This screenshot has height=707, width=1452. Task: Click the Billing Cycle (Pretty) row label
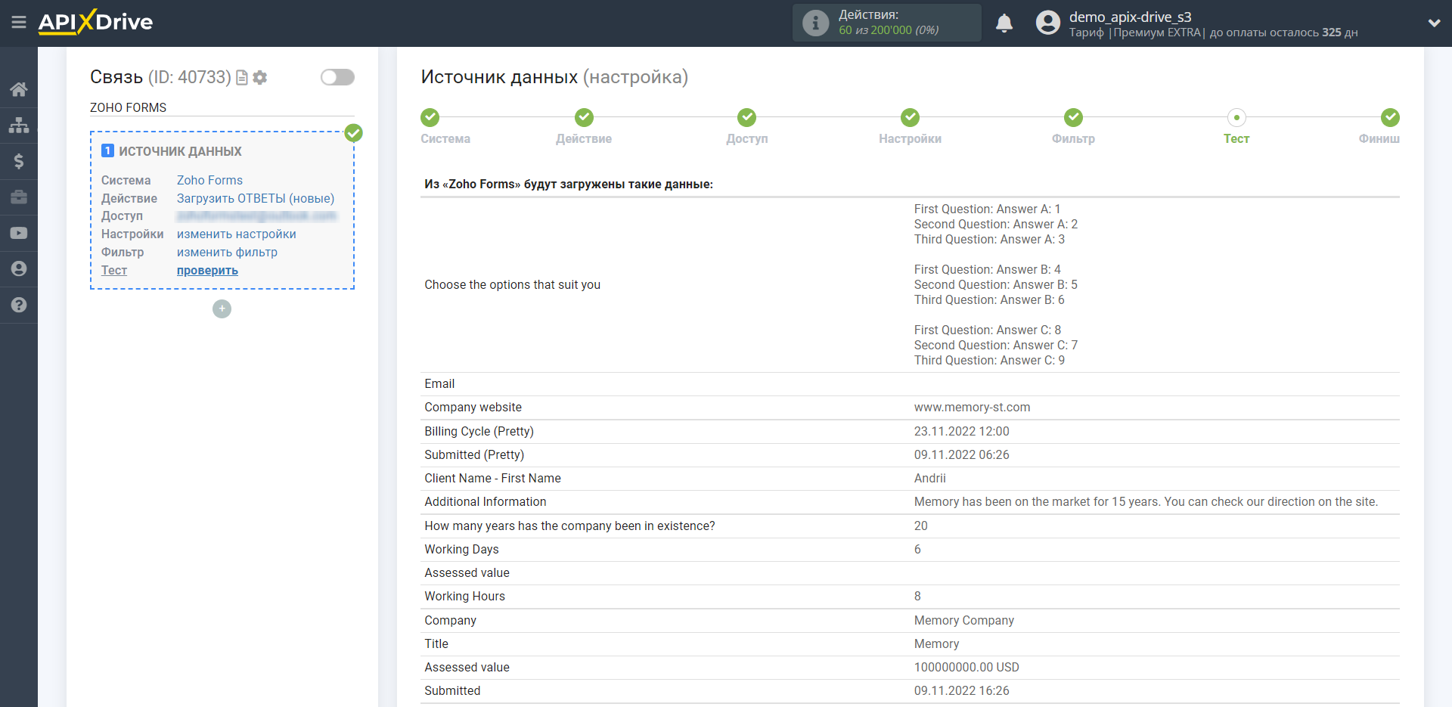click(479, 431)
